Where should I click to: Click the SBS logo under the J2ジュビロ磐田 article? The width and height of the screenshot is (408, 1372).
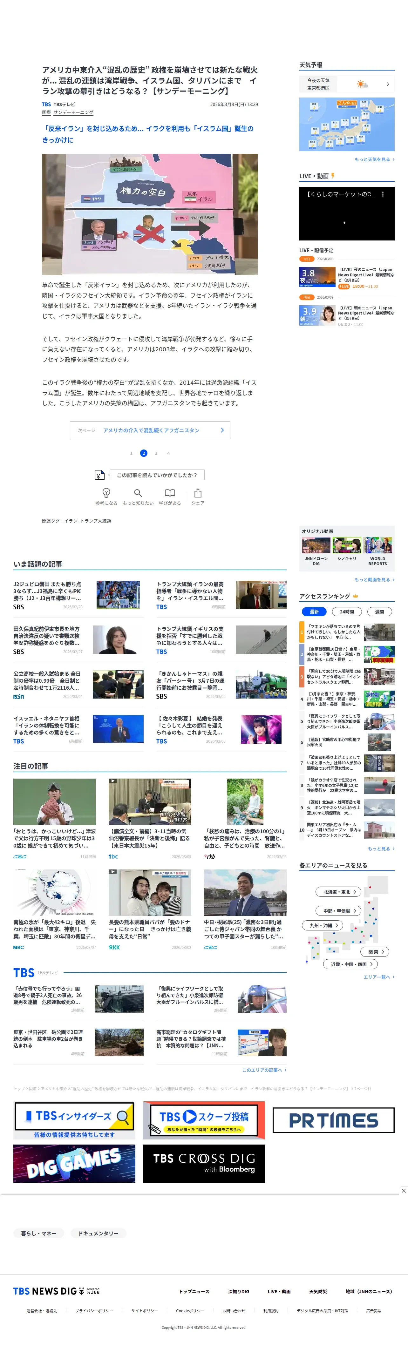19,607
